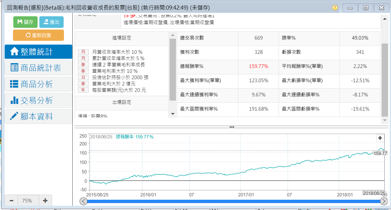Switch to the 商品統計表 tab

point(38,68)
